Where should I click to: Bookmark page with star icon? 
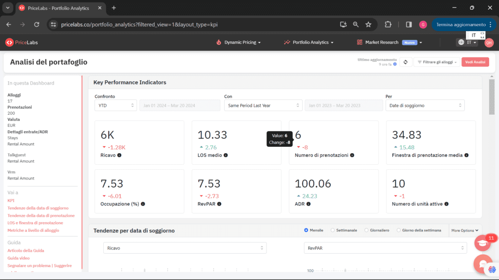tap(368, 24)
